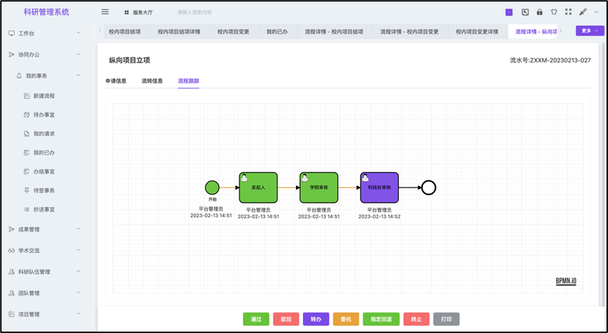Switch to the 申请信息 tab
608x333 pixels.
tap(116, 81)
